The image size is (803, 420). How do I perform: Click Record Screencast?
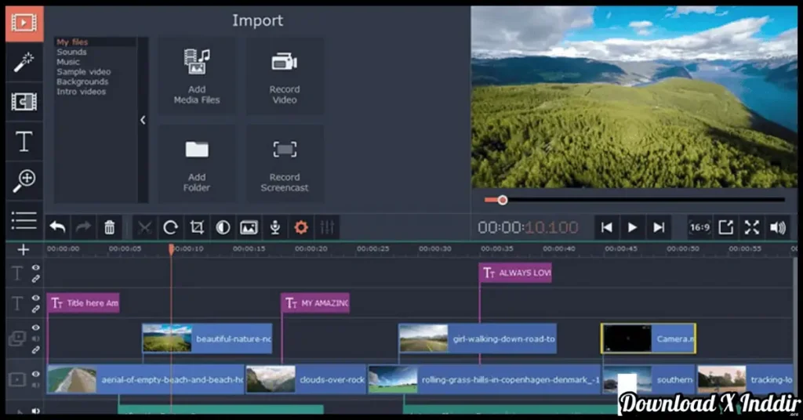285,165
